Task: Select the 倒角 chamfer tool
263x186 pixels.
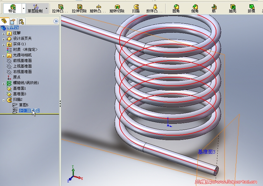Action: (x=195, y=9)
